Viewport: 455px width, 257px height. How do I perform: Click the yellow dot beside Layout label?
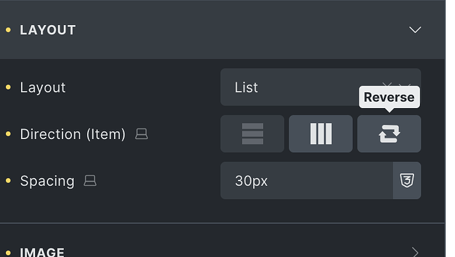click(x=8, y=87)
